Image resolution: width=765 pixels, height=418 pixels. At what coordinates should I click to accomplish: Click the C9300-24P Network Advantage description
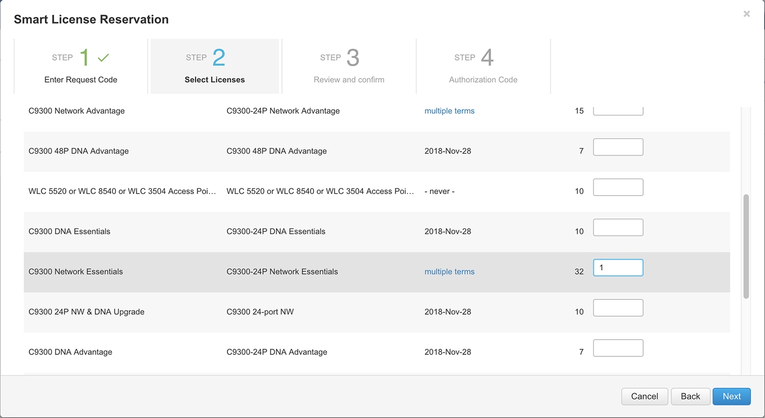(283, 111)
